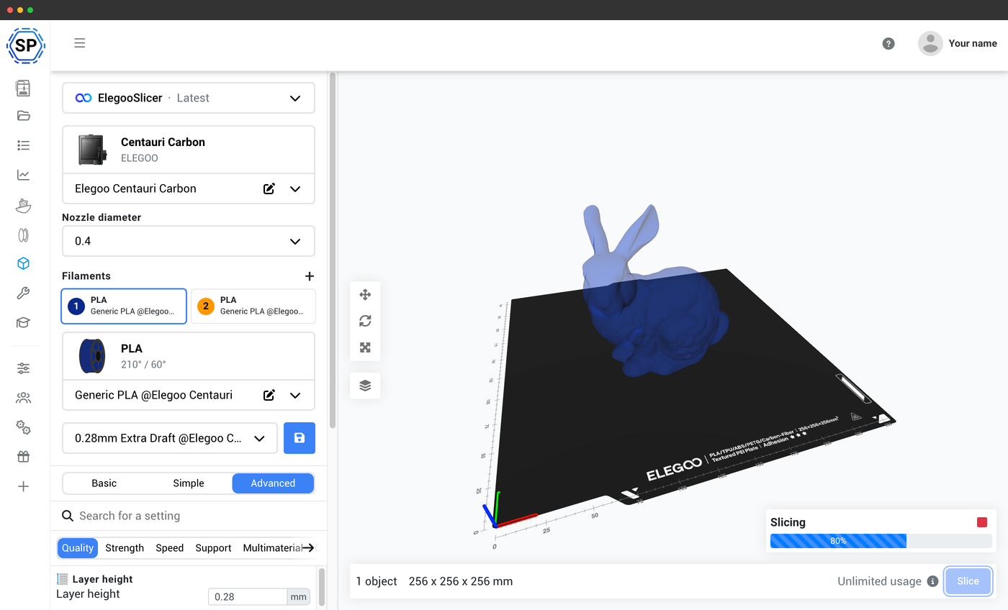This screenshot has width=1008, height=610.
Task: Click the slicing 80% progress bar
Action: (x=881, y=541)
